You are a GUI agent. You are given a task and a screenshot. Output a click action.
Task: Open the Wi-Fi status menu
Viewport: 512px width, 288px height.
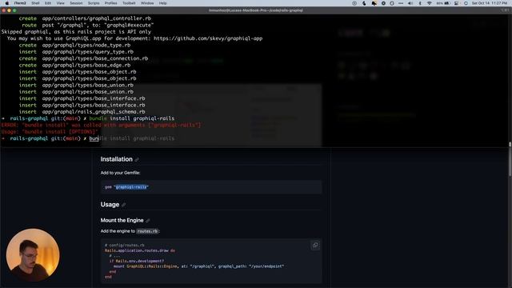[430, 3]
